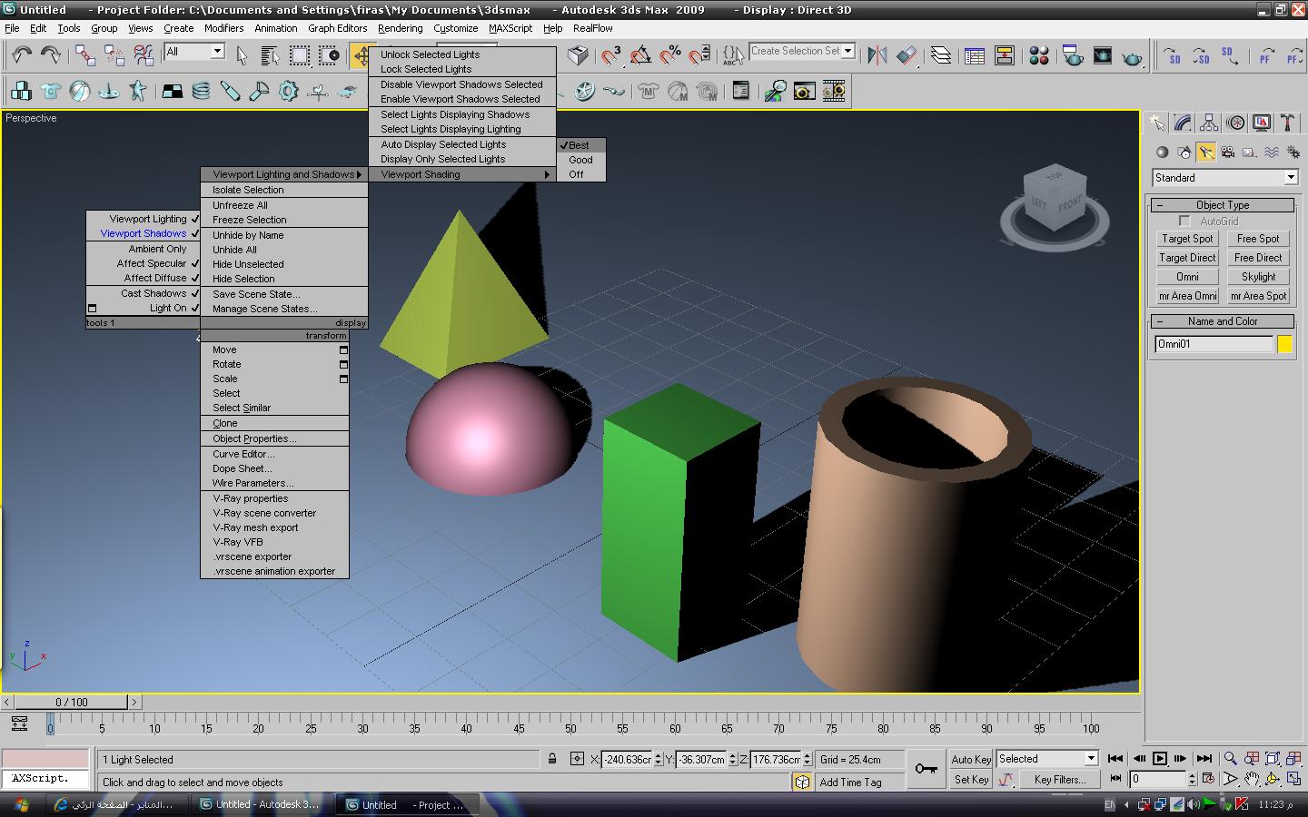
Task: Open the Layer Manager icon
Action: (941, 55)
